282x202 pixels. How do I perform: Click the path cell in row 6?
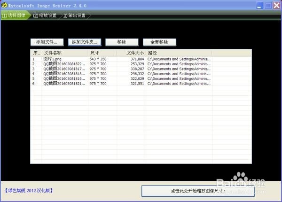(179, 84)
